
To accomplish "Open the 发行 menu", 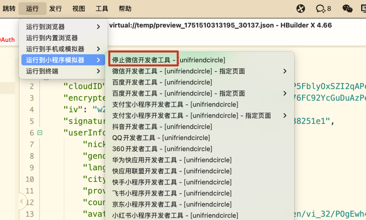I will 56,8.
